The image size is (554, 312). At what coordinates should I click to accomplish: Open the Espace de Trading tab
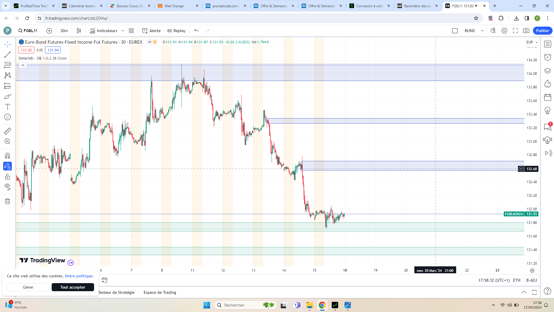(x=160, y=292)
